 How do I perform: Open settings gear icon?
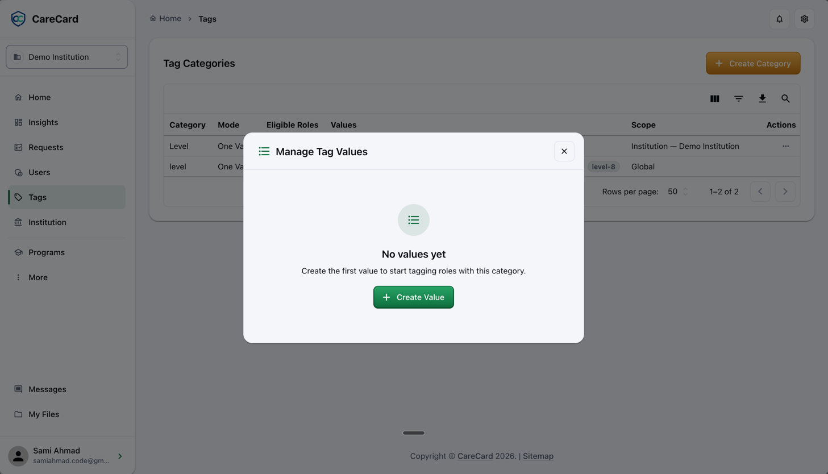click(x=804, y=19)
